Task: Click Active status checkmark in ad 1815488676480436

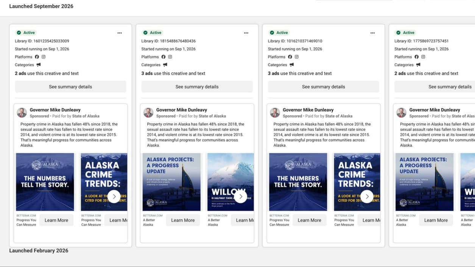Action: [x=145, y=33]
